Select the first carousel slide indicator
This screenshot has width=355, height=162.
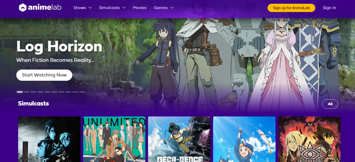tap(20, 92)
